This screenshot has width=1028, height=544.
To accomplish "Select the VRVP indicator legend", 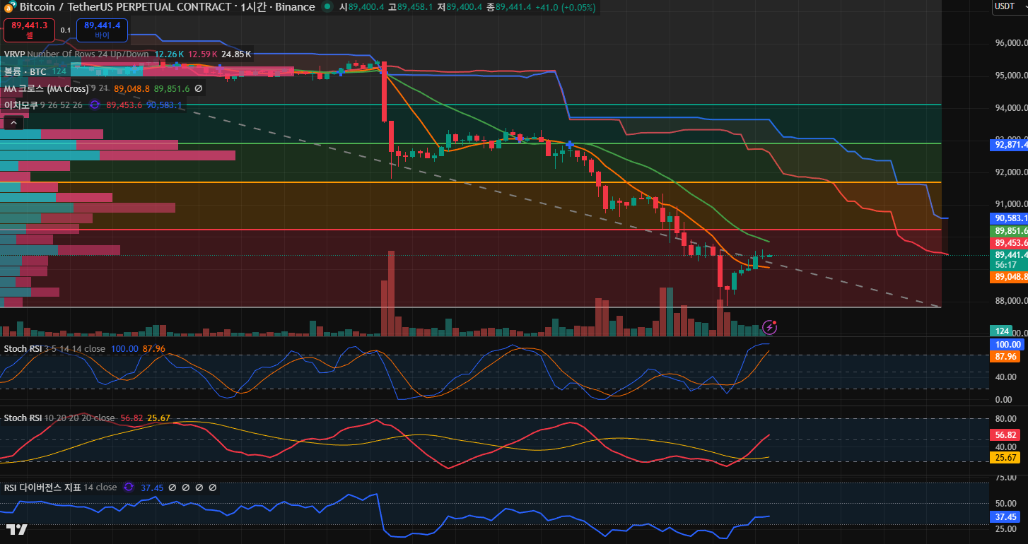I will [x=14, y=54].
